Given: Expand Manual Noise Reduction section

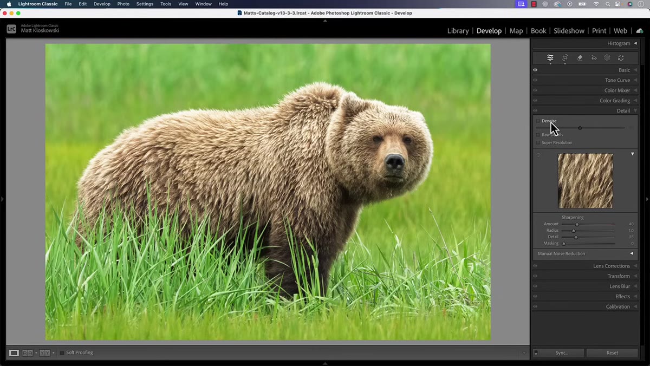Looking at the screenshot, I should (x=632, y=253).
